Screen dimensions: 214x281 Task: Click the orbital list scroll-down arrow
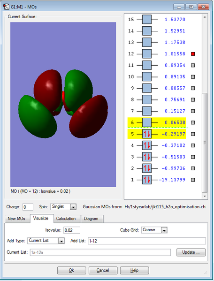click(x=205, y=196)
